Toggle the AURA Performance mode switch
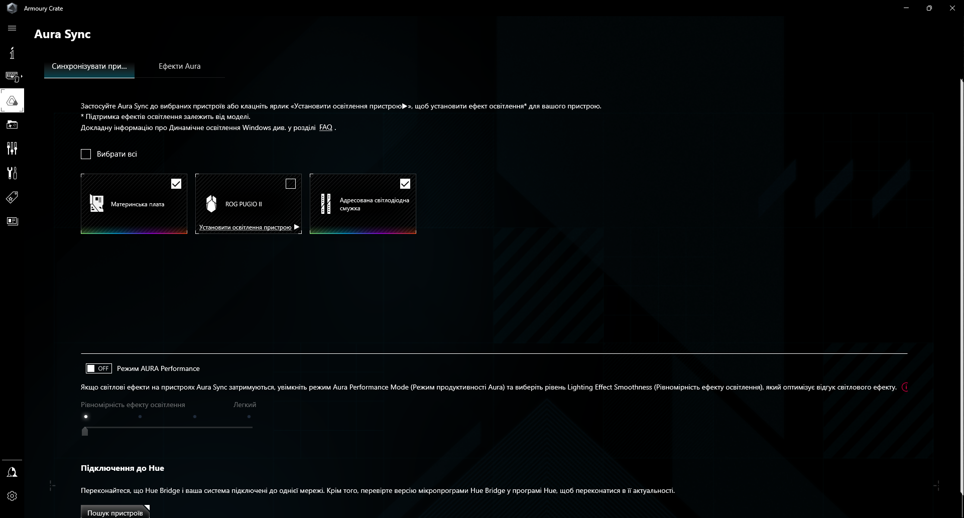964x518 pixels. coord(98,368)
